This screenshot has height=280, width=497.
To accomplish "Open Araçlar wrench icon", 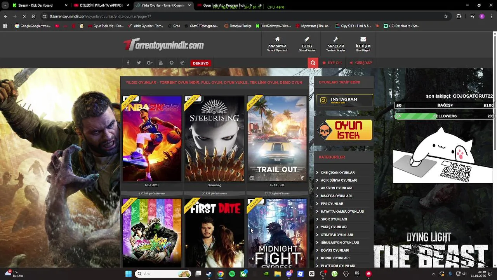I will pyautogui.click(x=336, y=39).
